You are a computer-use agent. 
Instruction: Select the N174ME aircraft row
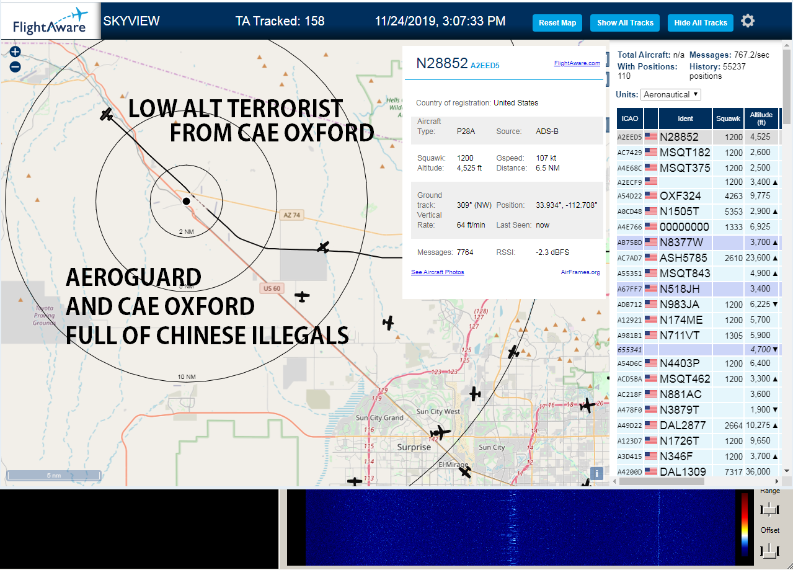coord(699,320)
